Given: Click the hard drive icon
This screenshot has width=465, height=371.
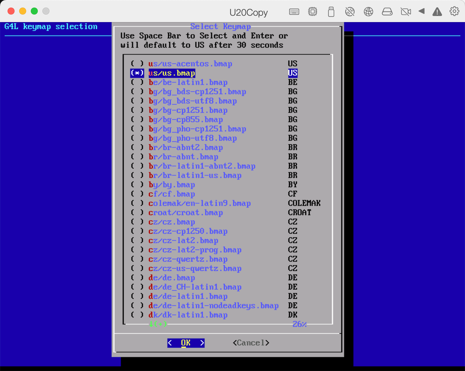Looking at the screenshot, I should click(387, 12).
